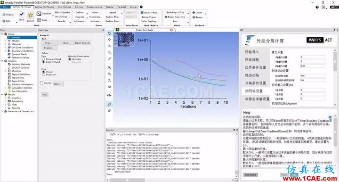The height and width of the screenshot is (182, 339).
Task: Click the bottom graphics toolbar layout icon
Action: [109, 111]
